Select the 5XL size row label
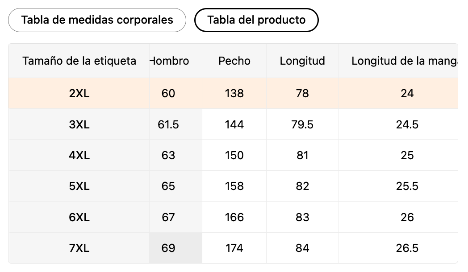 point(79,186)
